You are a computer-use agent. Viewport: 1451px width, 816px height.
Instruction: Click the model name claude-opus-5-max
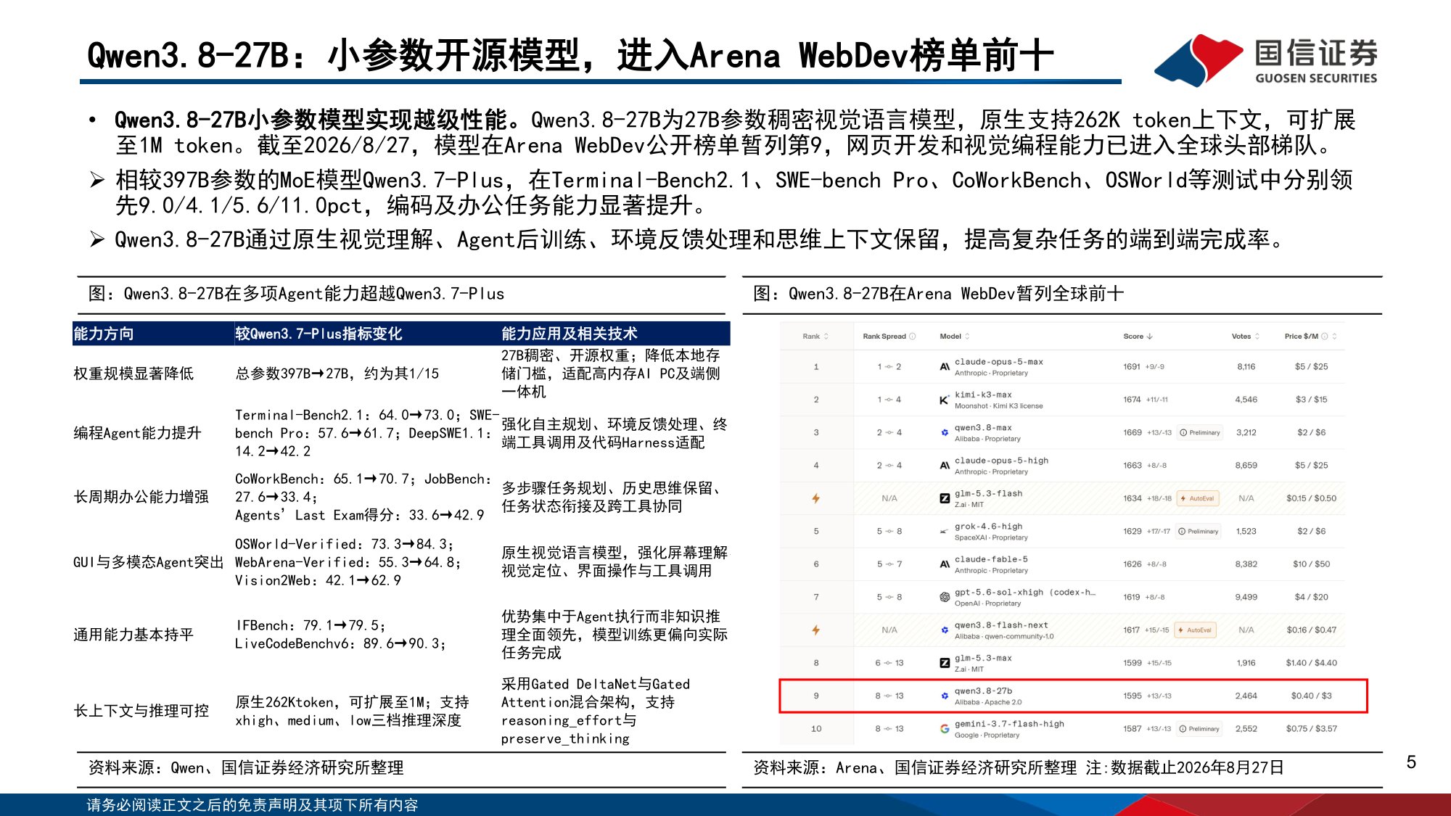(x=999, y=362)
